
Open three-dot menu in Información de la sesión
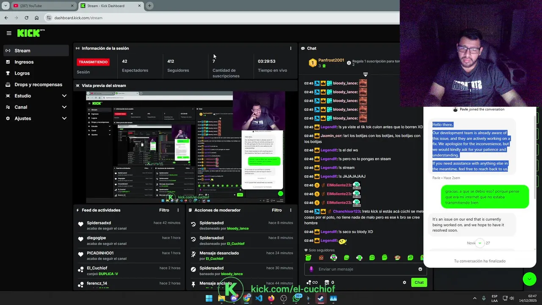tap(290, 48)
